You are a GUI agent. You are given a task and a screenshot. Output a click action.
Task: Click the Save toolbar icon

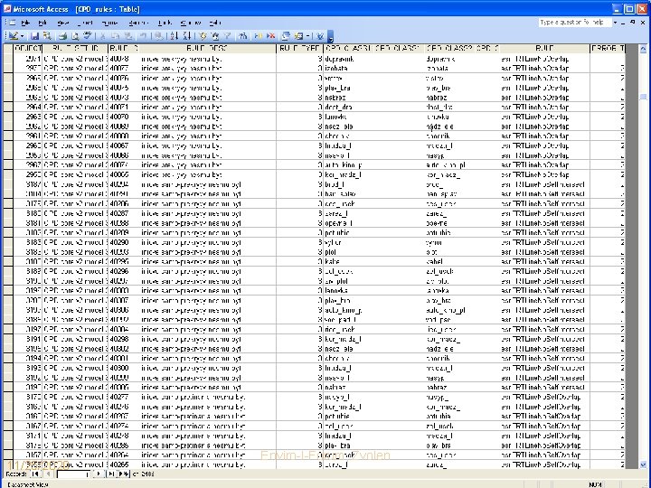coord(35,36)
